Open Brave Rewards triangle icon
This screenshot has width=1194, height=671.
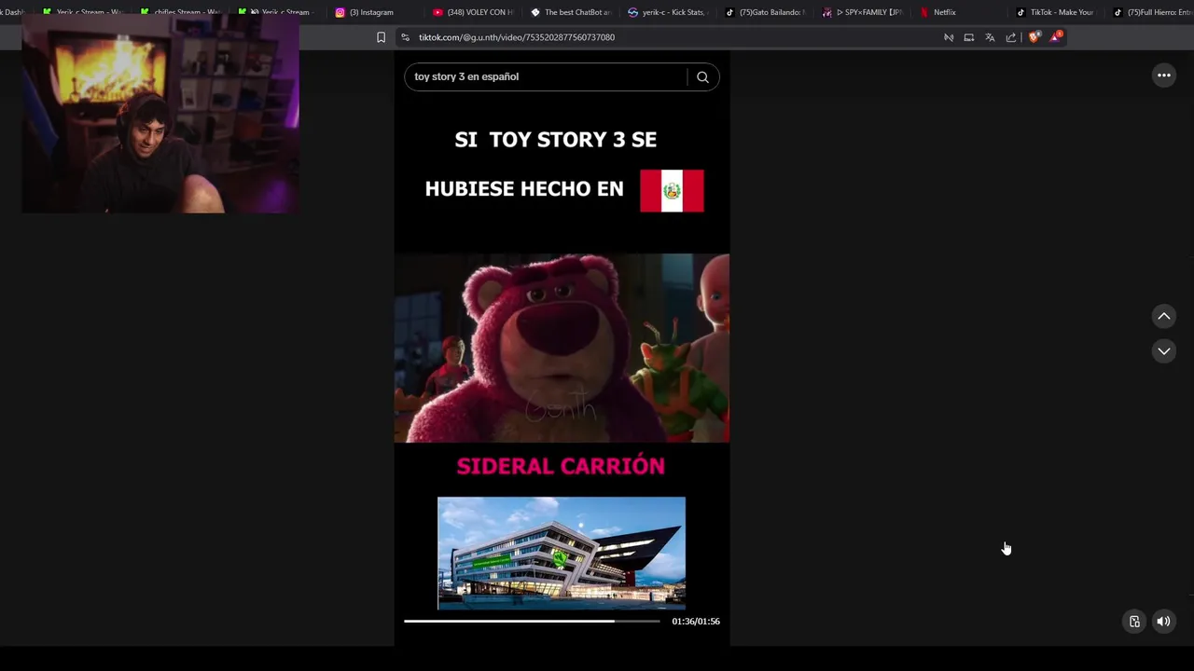1055,37
